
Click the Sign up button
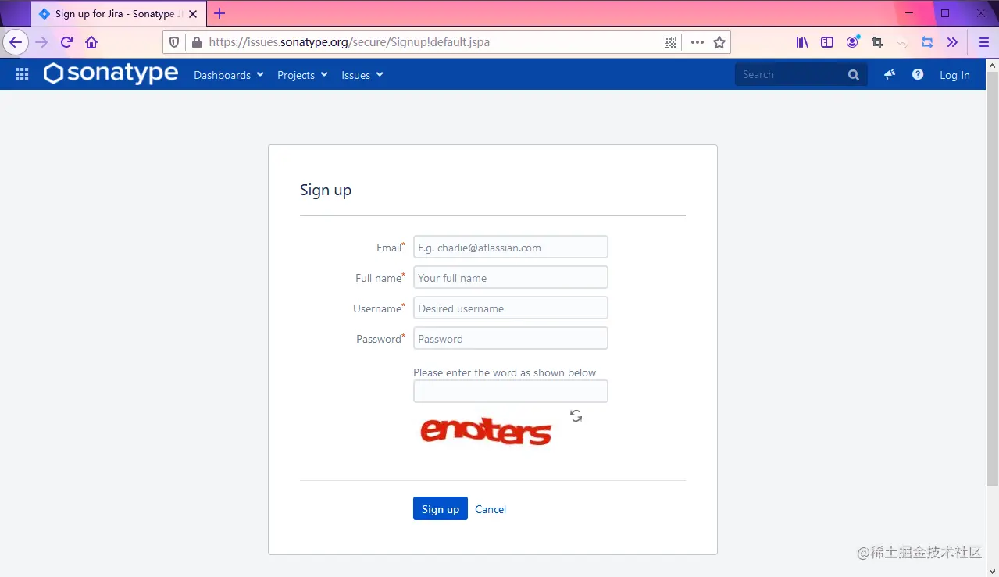441,508
